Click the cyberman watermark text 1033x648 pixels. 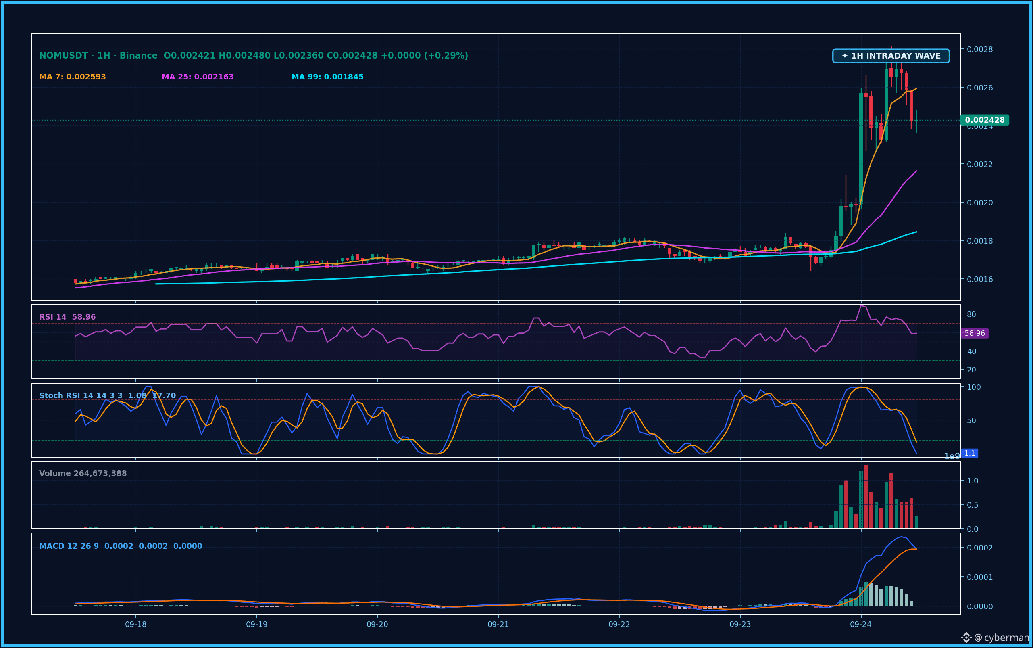[1002, 638]
